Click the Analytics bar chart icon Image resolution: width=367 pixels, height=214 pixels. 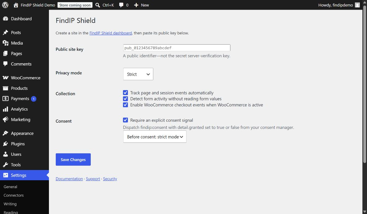point(5,109)
